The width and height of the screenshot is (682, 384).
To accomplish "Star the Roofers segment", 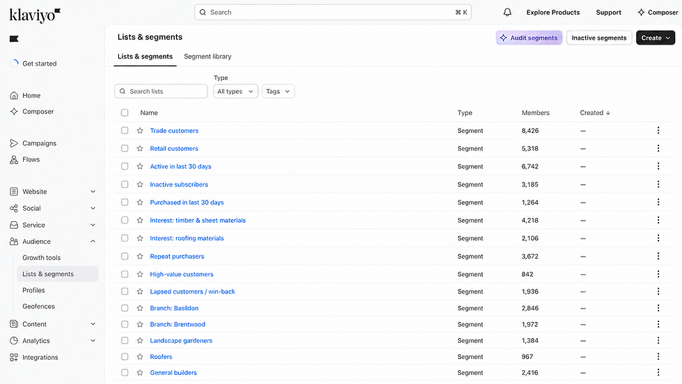I will coord(140,357).
